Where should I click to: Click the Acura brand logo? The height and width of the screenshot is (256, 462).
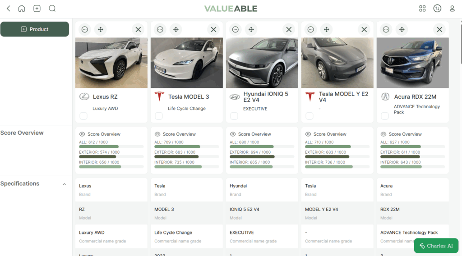(x=385, y=96)
